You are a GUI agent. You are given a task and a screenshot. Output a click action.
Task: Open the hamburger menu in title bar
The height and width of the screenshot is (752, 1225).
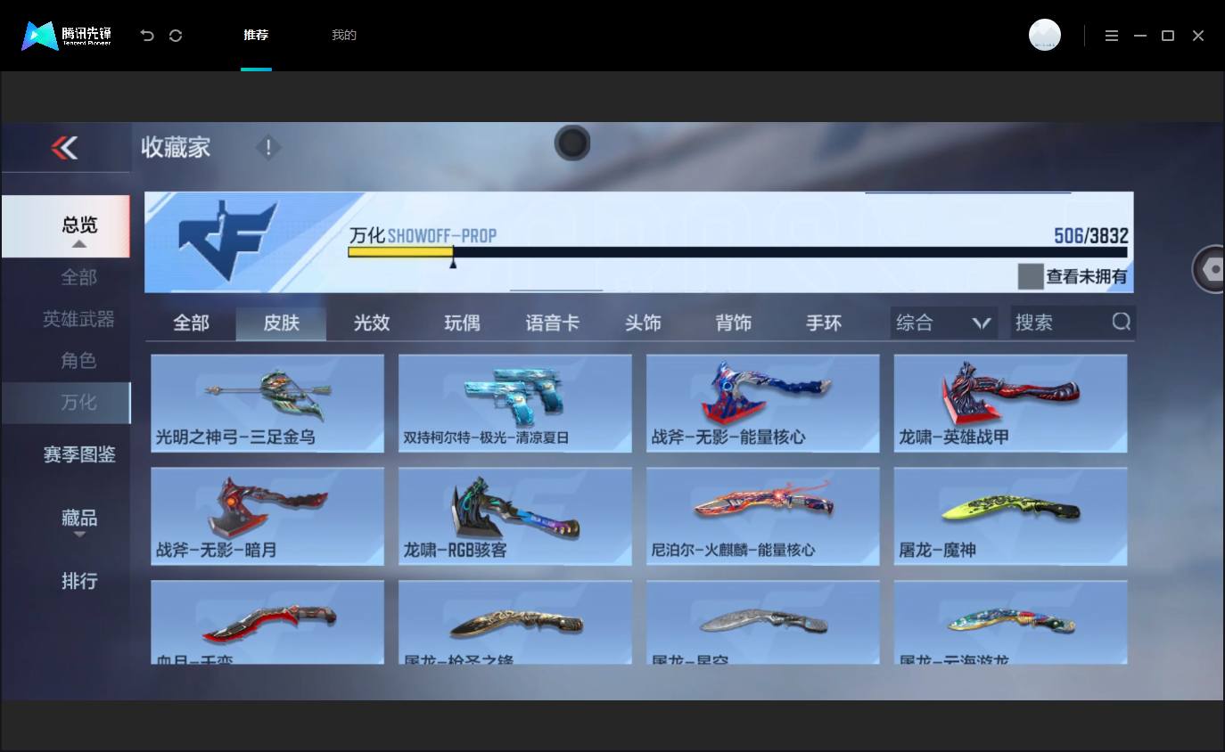click(x=1112, y=36)
